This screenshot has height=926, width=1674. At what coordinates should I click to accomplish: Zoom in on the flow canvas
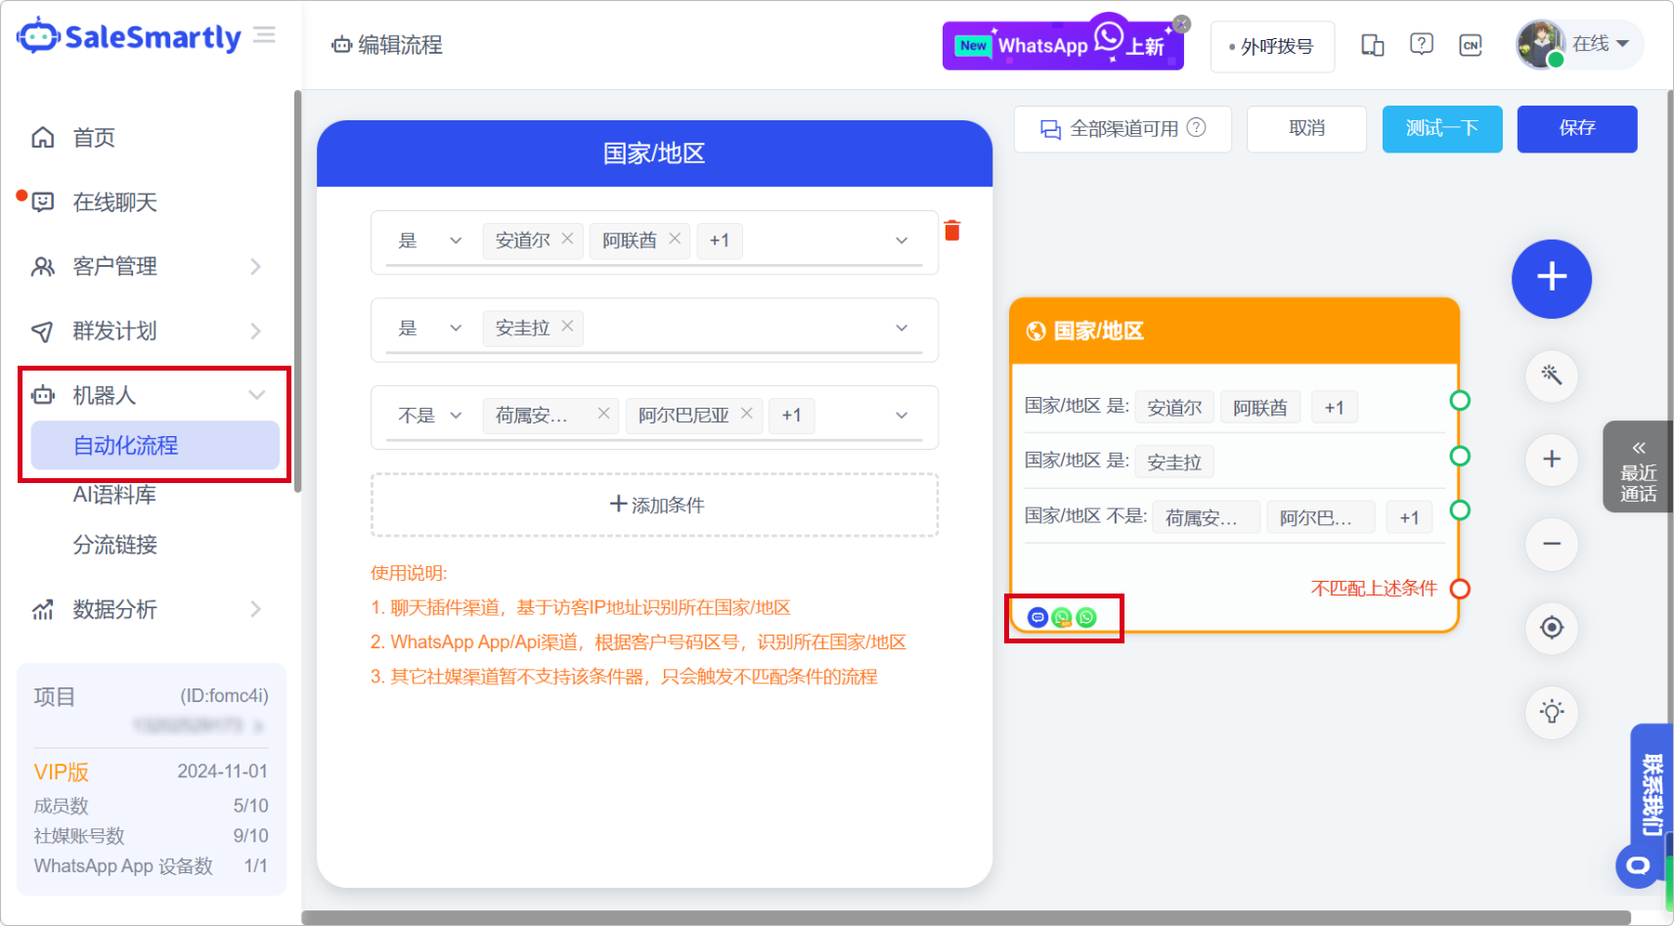pyautogui.click(x=1551, y=460)
